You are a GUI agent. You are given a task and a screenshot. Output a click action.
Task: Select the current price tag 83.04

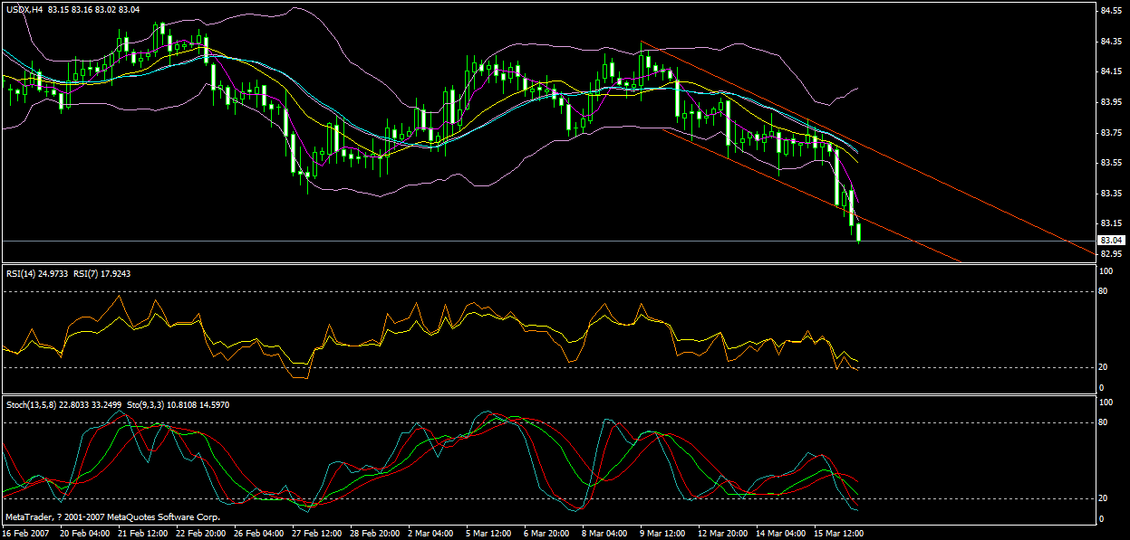pyautogui.click(x=1111, y=241)
